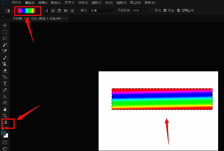Image resolution: width=224 pixels, height=151 pixels.
Task: Open the 文件(F) menu
Action: 16,3
